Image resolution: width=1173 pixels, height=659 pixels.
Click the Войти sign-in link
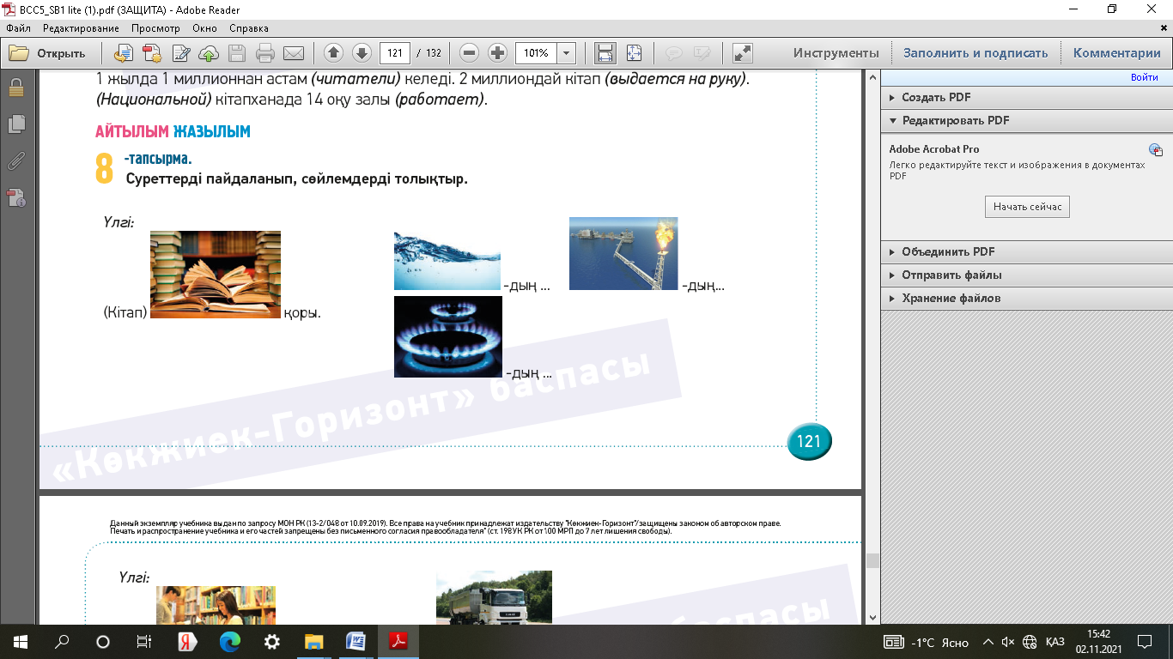pyautogui.click(x=1144, y=78)
